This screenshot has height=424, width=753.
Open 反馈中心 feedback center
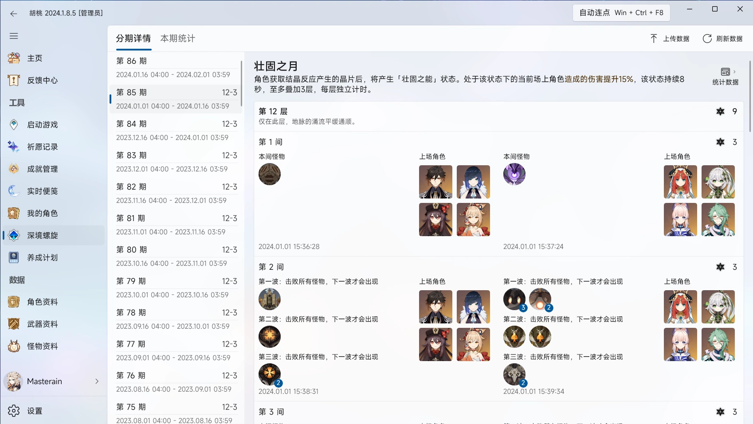click(53, 80)
